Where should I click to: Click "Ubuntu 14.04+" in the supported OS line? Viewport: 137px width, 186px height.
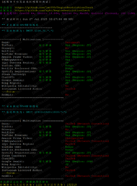(x=49, y=13)
